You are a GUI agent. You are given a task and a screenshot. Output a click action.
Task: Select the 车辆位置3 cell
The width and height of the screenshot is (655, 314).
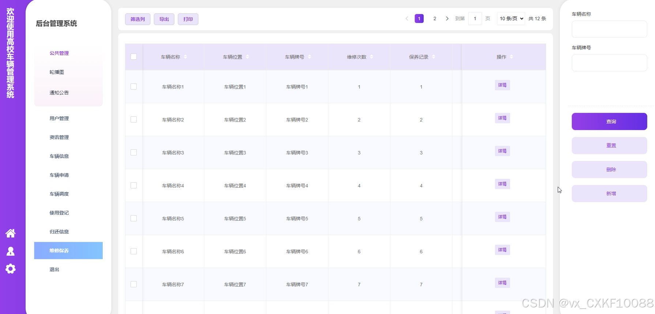pyautogui.click(x=235, y=153)
